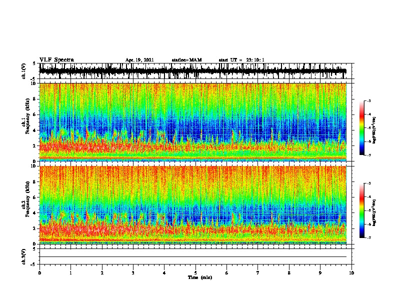The image size is (396, 306).
Task: Click inside the ch.1 spectrogram panel
Action: point(193,122)
